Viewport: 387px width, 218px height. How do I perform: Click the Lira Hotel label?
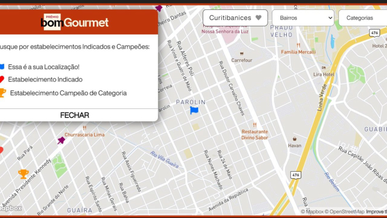click(x=324, y=74)
